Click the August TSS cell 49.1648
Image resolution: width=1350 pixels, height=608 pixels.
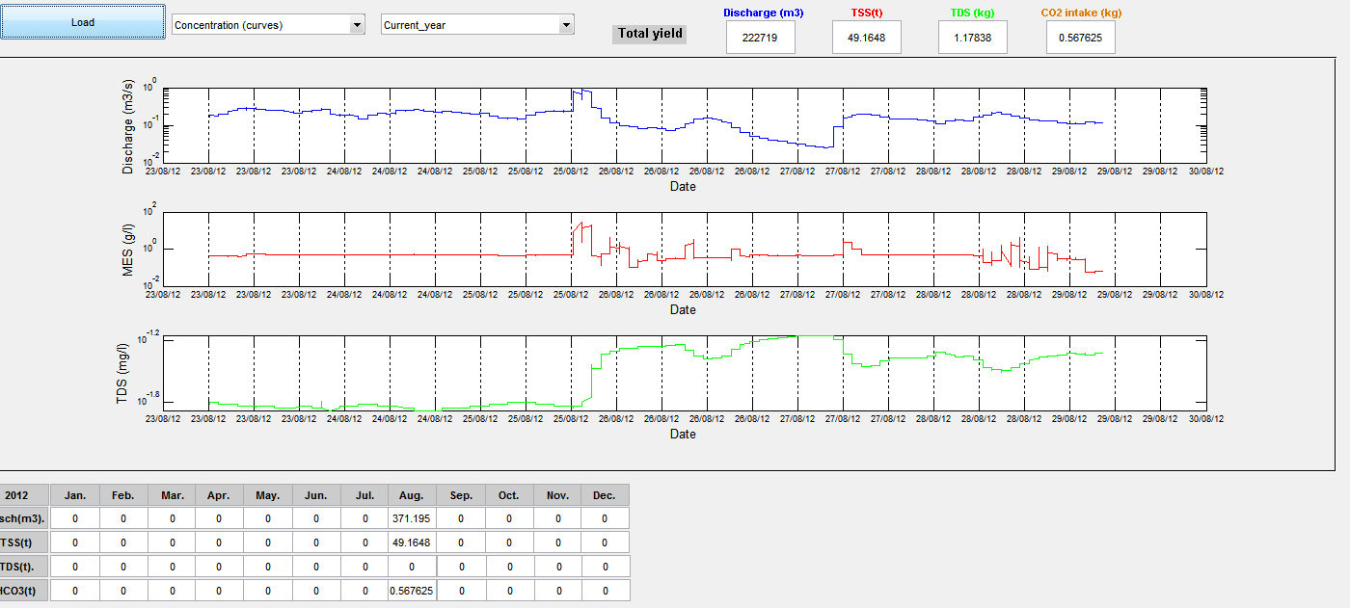[412, 542]
